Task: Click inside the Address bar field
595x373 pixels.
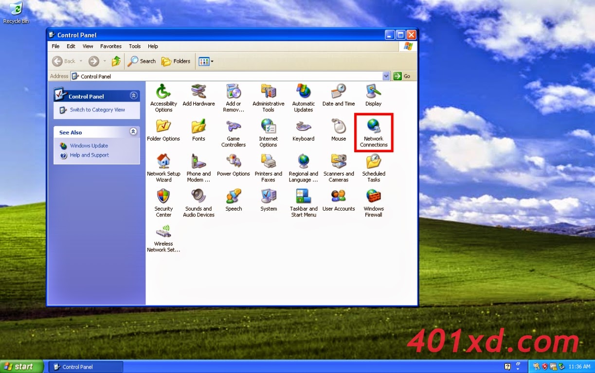Action: pos(230,76)
